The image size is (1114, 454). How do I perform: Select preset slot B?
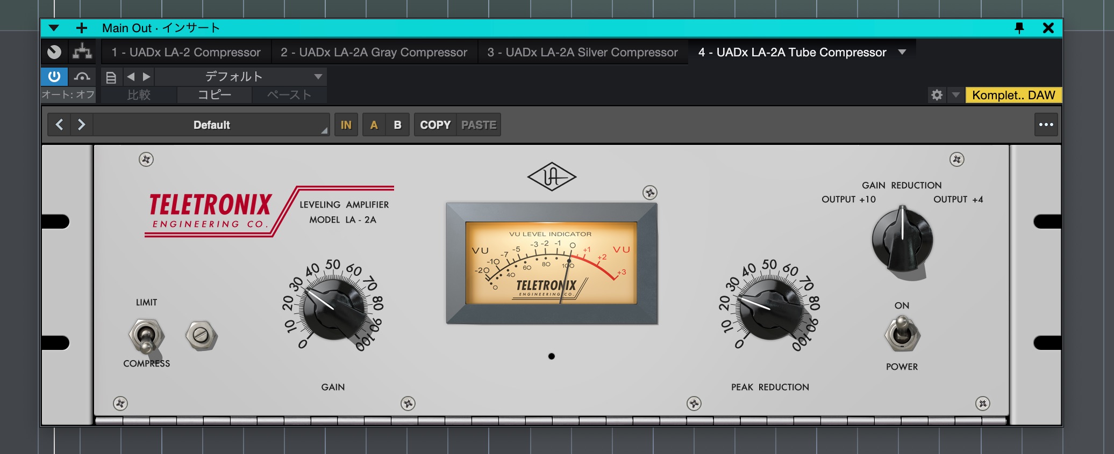pyautogui.click(x=397, y=125)
